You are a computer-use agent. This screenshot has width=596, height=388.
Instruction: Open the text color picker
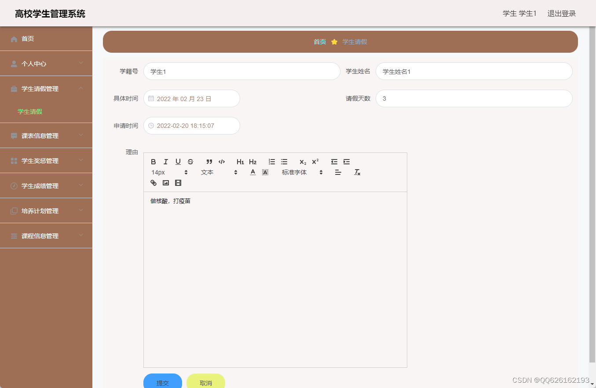point(253,172)
